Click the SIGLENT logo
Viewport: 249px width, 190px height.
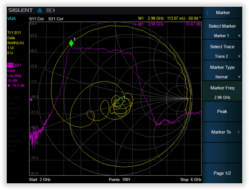(21, 10)
